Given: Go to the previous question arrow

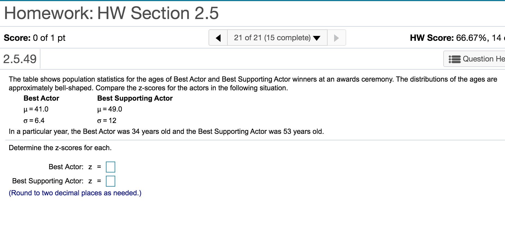Looking at the screenshot, I should point(218,38).
